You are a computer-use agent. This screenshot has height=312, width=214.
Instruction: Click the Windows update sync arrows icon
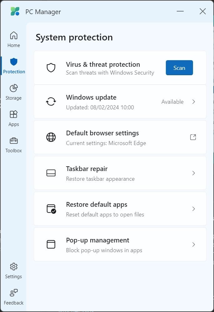51,101
